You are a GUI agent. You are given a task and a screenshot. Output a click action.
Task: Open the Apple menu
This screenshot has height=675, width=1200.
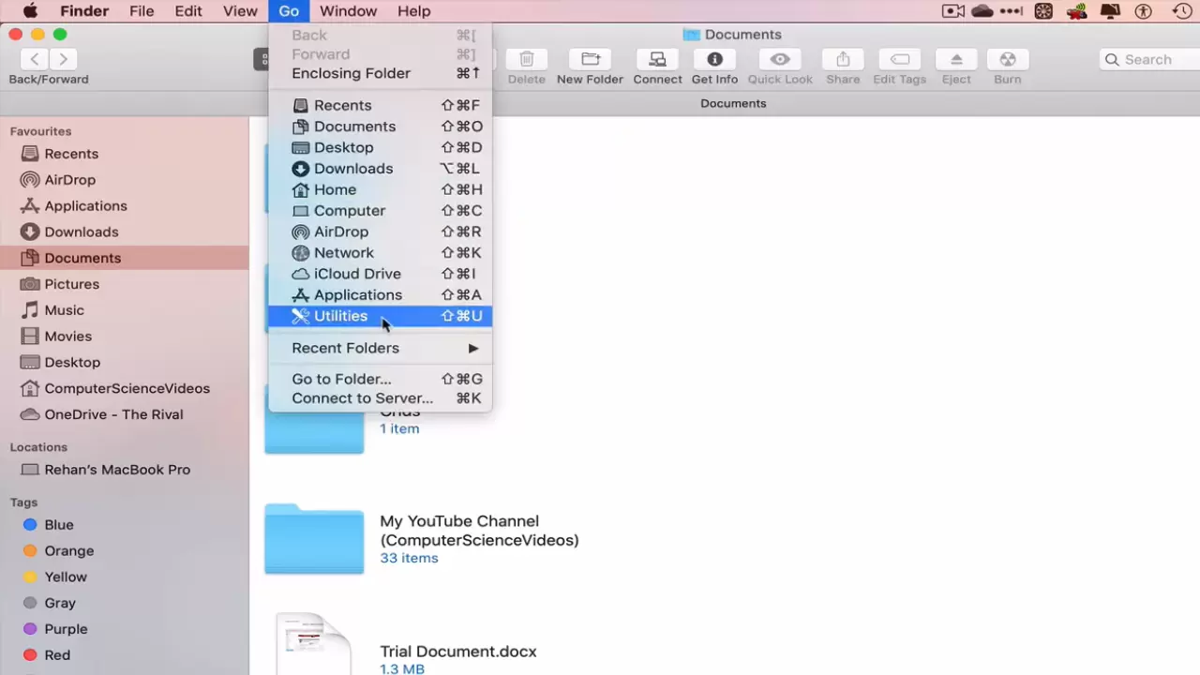click(x=30, y=11)
